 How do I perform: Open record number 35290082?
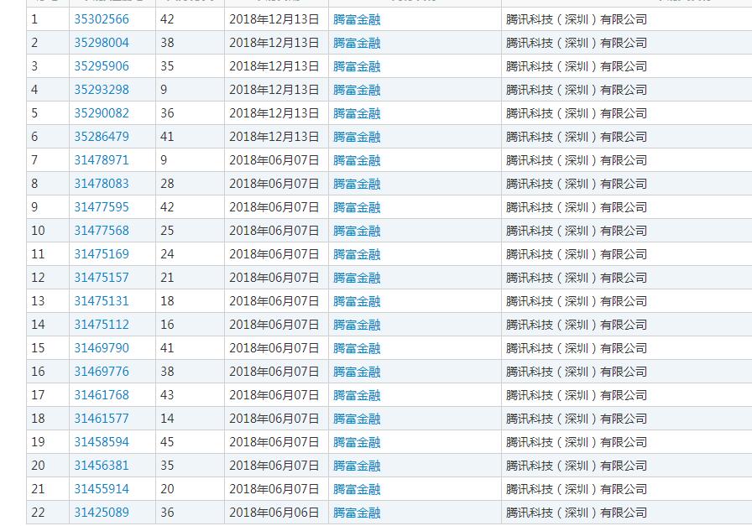[x=102, y=113]
